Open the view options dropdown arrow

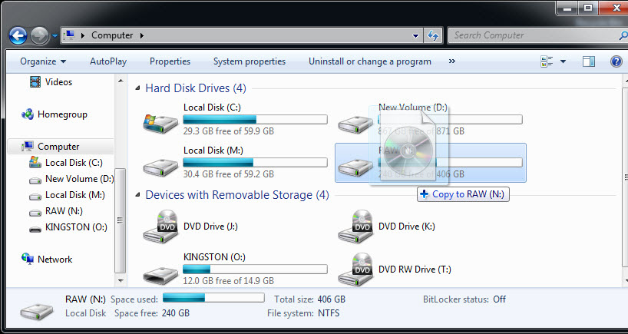click(x=563, y=61)
